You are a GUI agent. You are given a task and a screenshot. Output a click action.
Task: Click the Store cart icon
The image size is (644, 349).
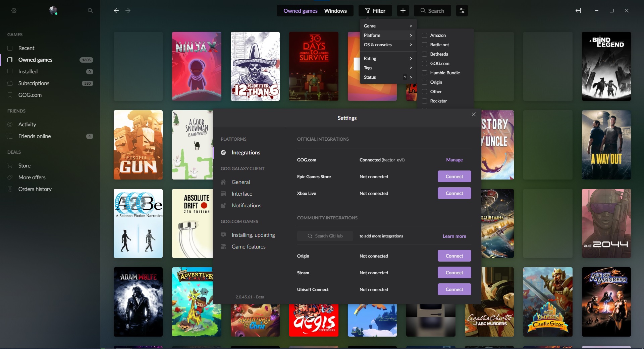tap(10, 165)
